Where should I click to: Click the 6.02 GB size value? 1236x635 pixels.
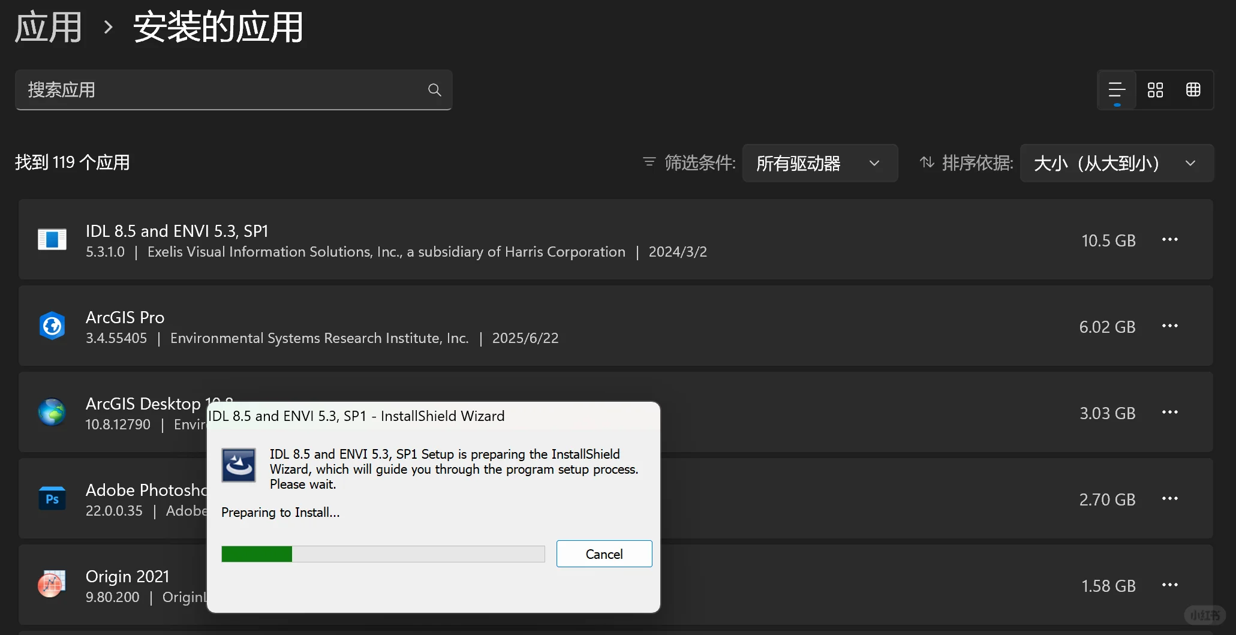point(1107,327)
